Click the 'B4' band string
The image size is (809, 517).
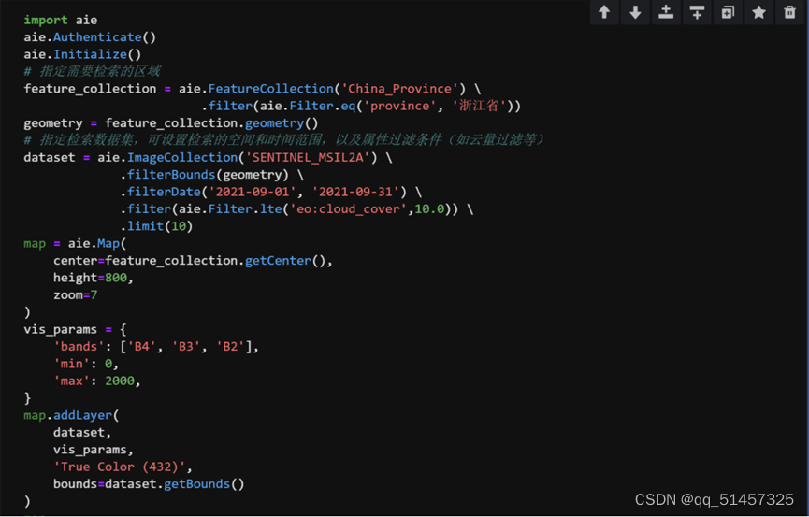point(141,347)
